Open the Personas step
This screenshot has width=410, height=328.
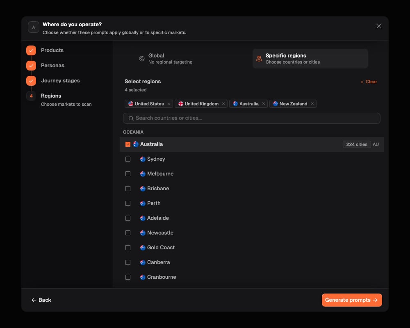(x=52, y=65)
